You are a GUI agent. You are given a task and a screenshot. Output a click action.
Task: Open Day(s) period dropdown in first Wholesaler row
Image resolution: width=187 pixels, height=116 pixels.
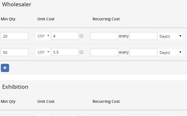[x=170, y=36]
